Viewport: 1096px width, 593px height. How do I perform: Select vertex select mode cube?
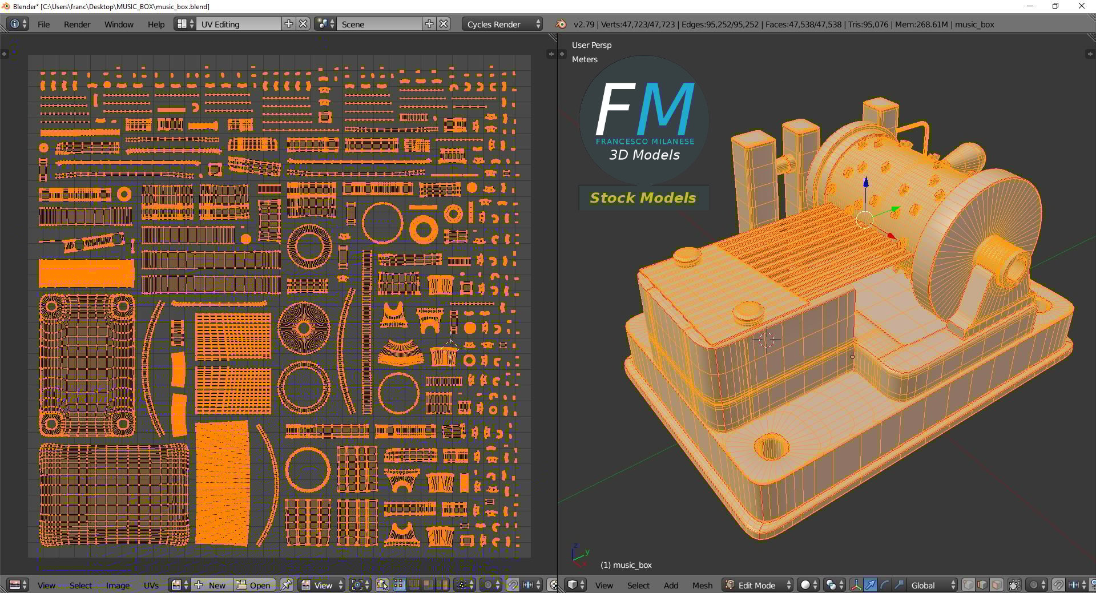click(x=968, y=585)
